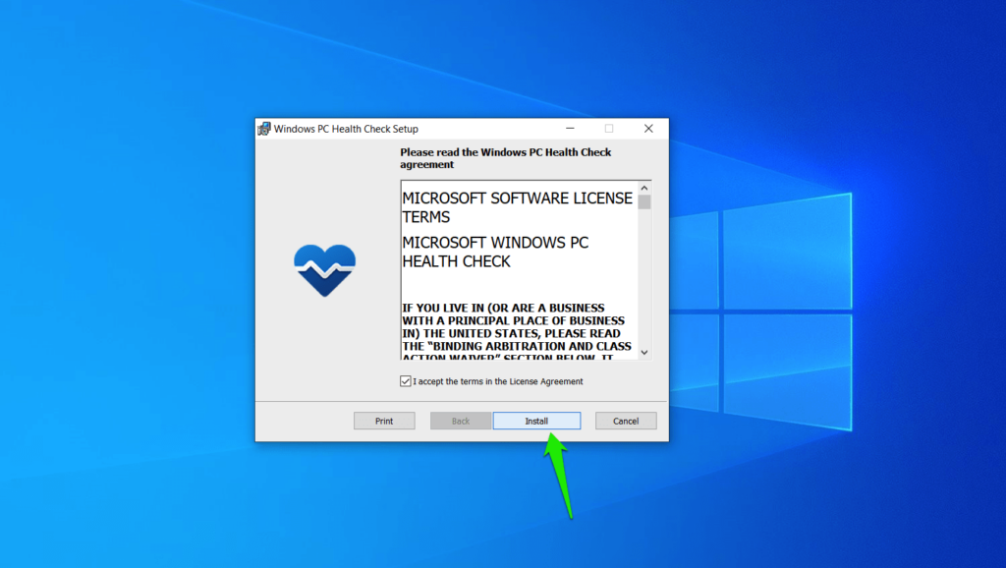
Task: Click Cancel to exit the setup
Action: point(626,420)
